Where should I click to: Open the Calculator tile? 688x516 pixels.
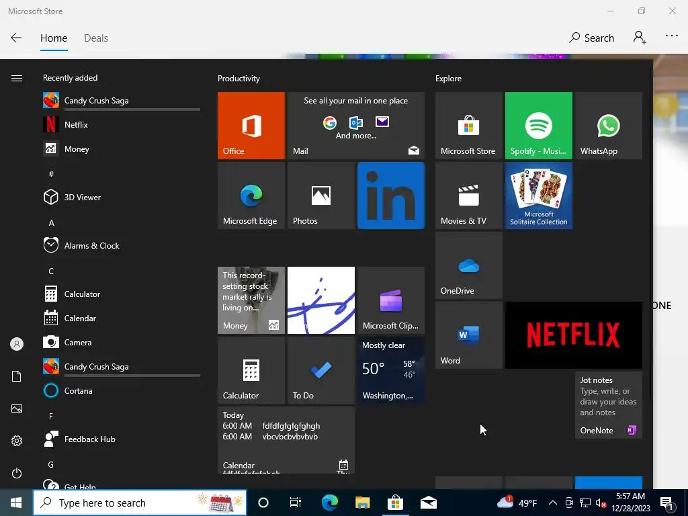click(251, 370)
